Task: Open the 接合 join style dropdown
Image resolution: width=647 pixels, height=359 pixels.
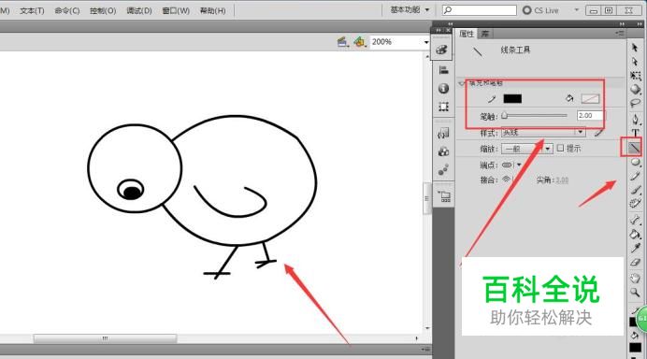Action: click(x=508, y=179)
